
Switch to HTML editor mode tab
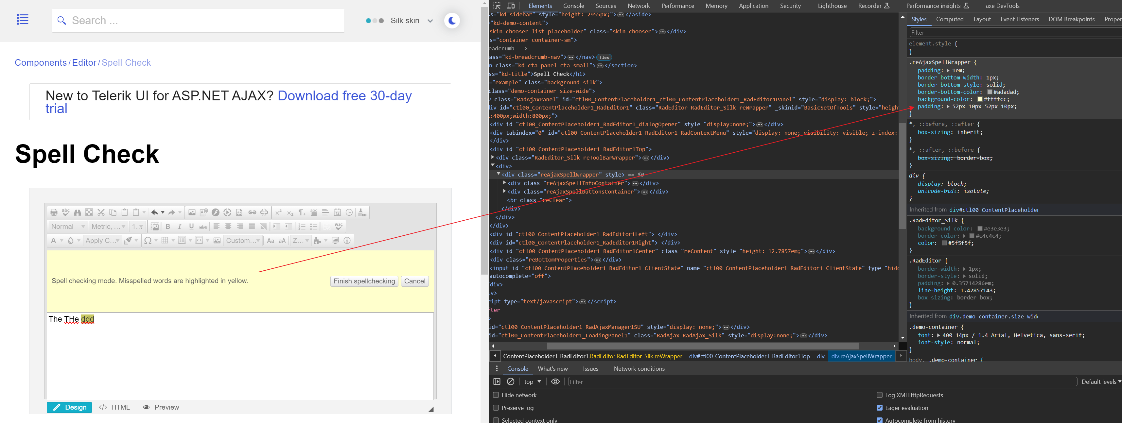click(114, 407)
